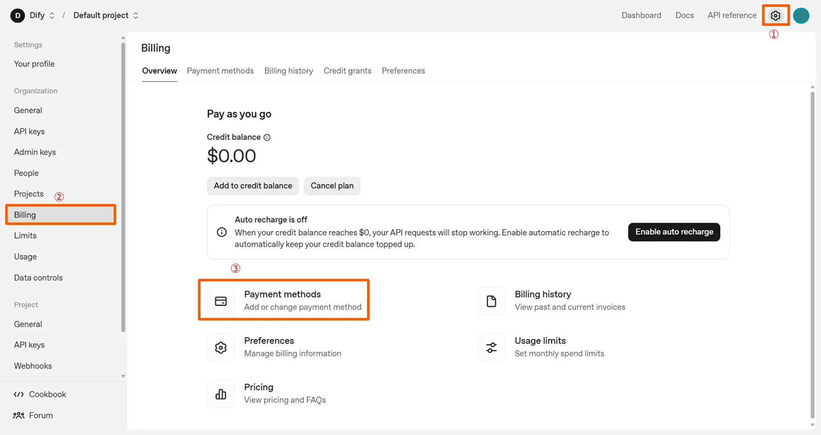Open the settings gear icon

(x=775, y=15)
